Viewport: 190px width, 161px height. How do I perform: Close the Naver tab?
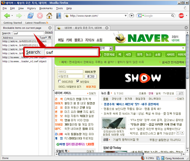[x=107, y=28]
